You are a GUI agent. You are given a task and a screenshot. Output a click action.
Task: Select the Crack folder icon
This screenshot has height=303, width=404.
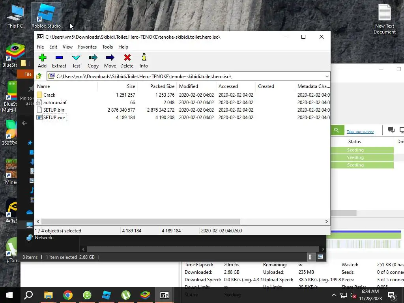39,95
